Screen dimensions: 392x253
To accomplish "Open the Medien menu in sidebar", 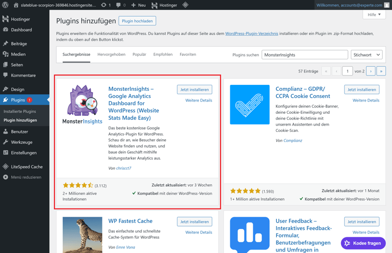I will [x=18, y=54].
